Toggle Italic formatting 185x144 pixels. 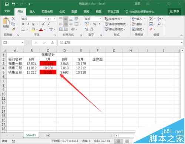pyautogui.click(x=28, y=24)
